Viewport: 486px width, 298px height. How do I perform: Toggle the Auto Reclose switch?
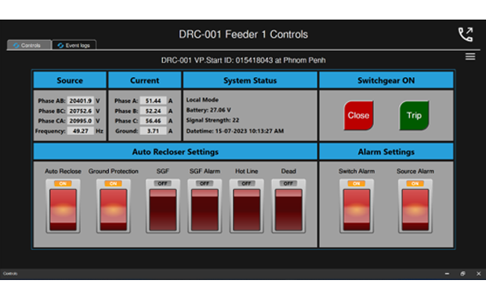click(x=63, y=206)
